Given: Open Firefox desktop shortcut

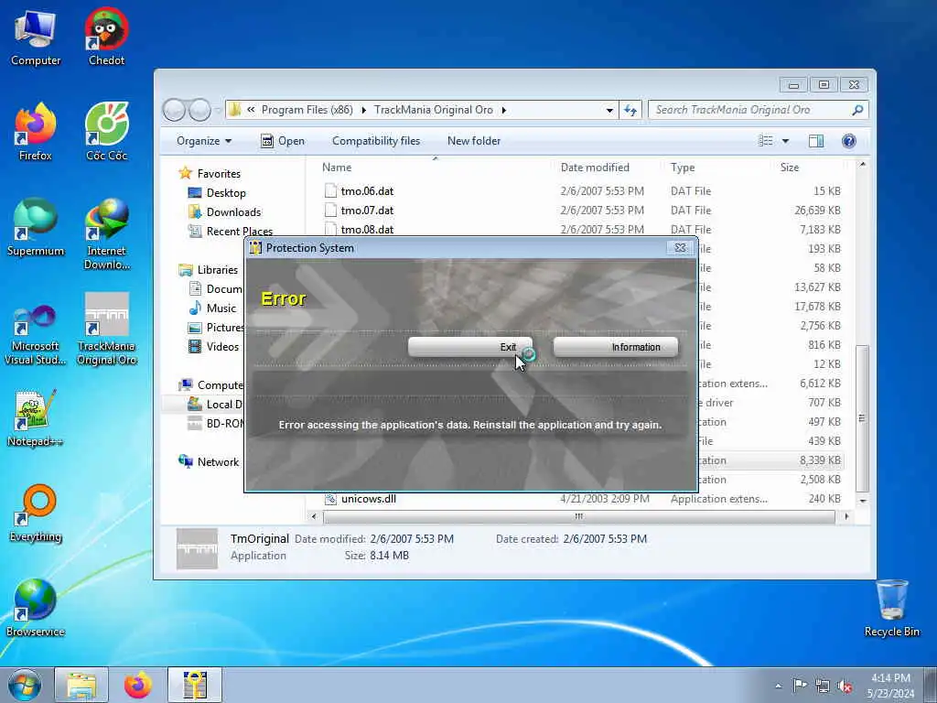Looking at the screenshot, I should (36, 133).
